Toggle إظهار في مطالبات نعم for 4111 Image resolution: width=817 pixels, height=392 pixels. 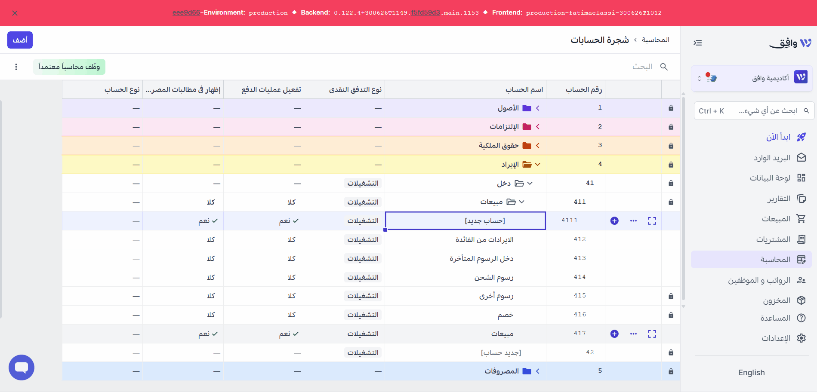click(208, 221)
